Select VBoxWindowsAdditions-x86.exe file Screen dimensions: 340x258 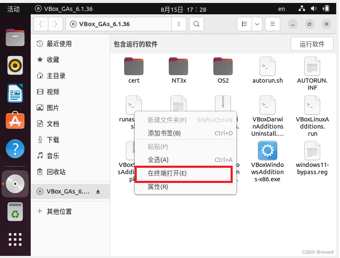(x=268, y=162)
